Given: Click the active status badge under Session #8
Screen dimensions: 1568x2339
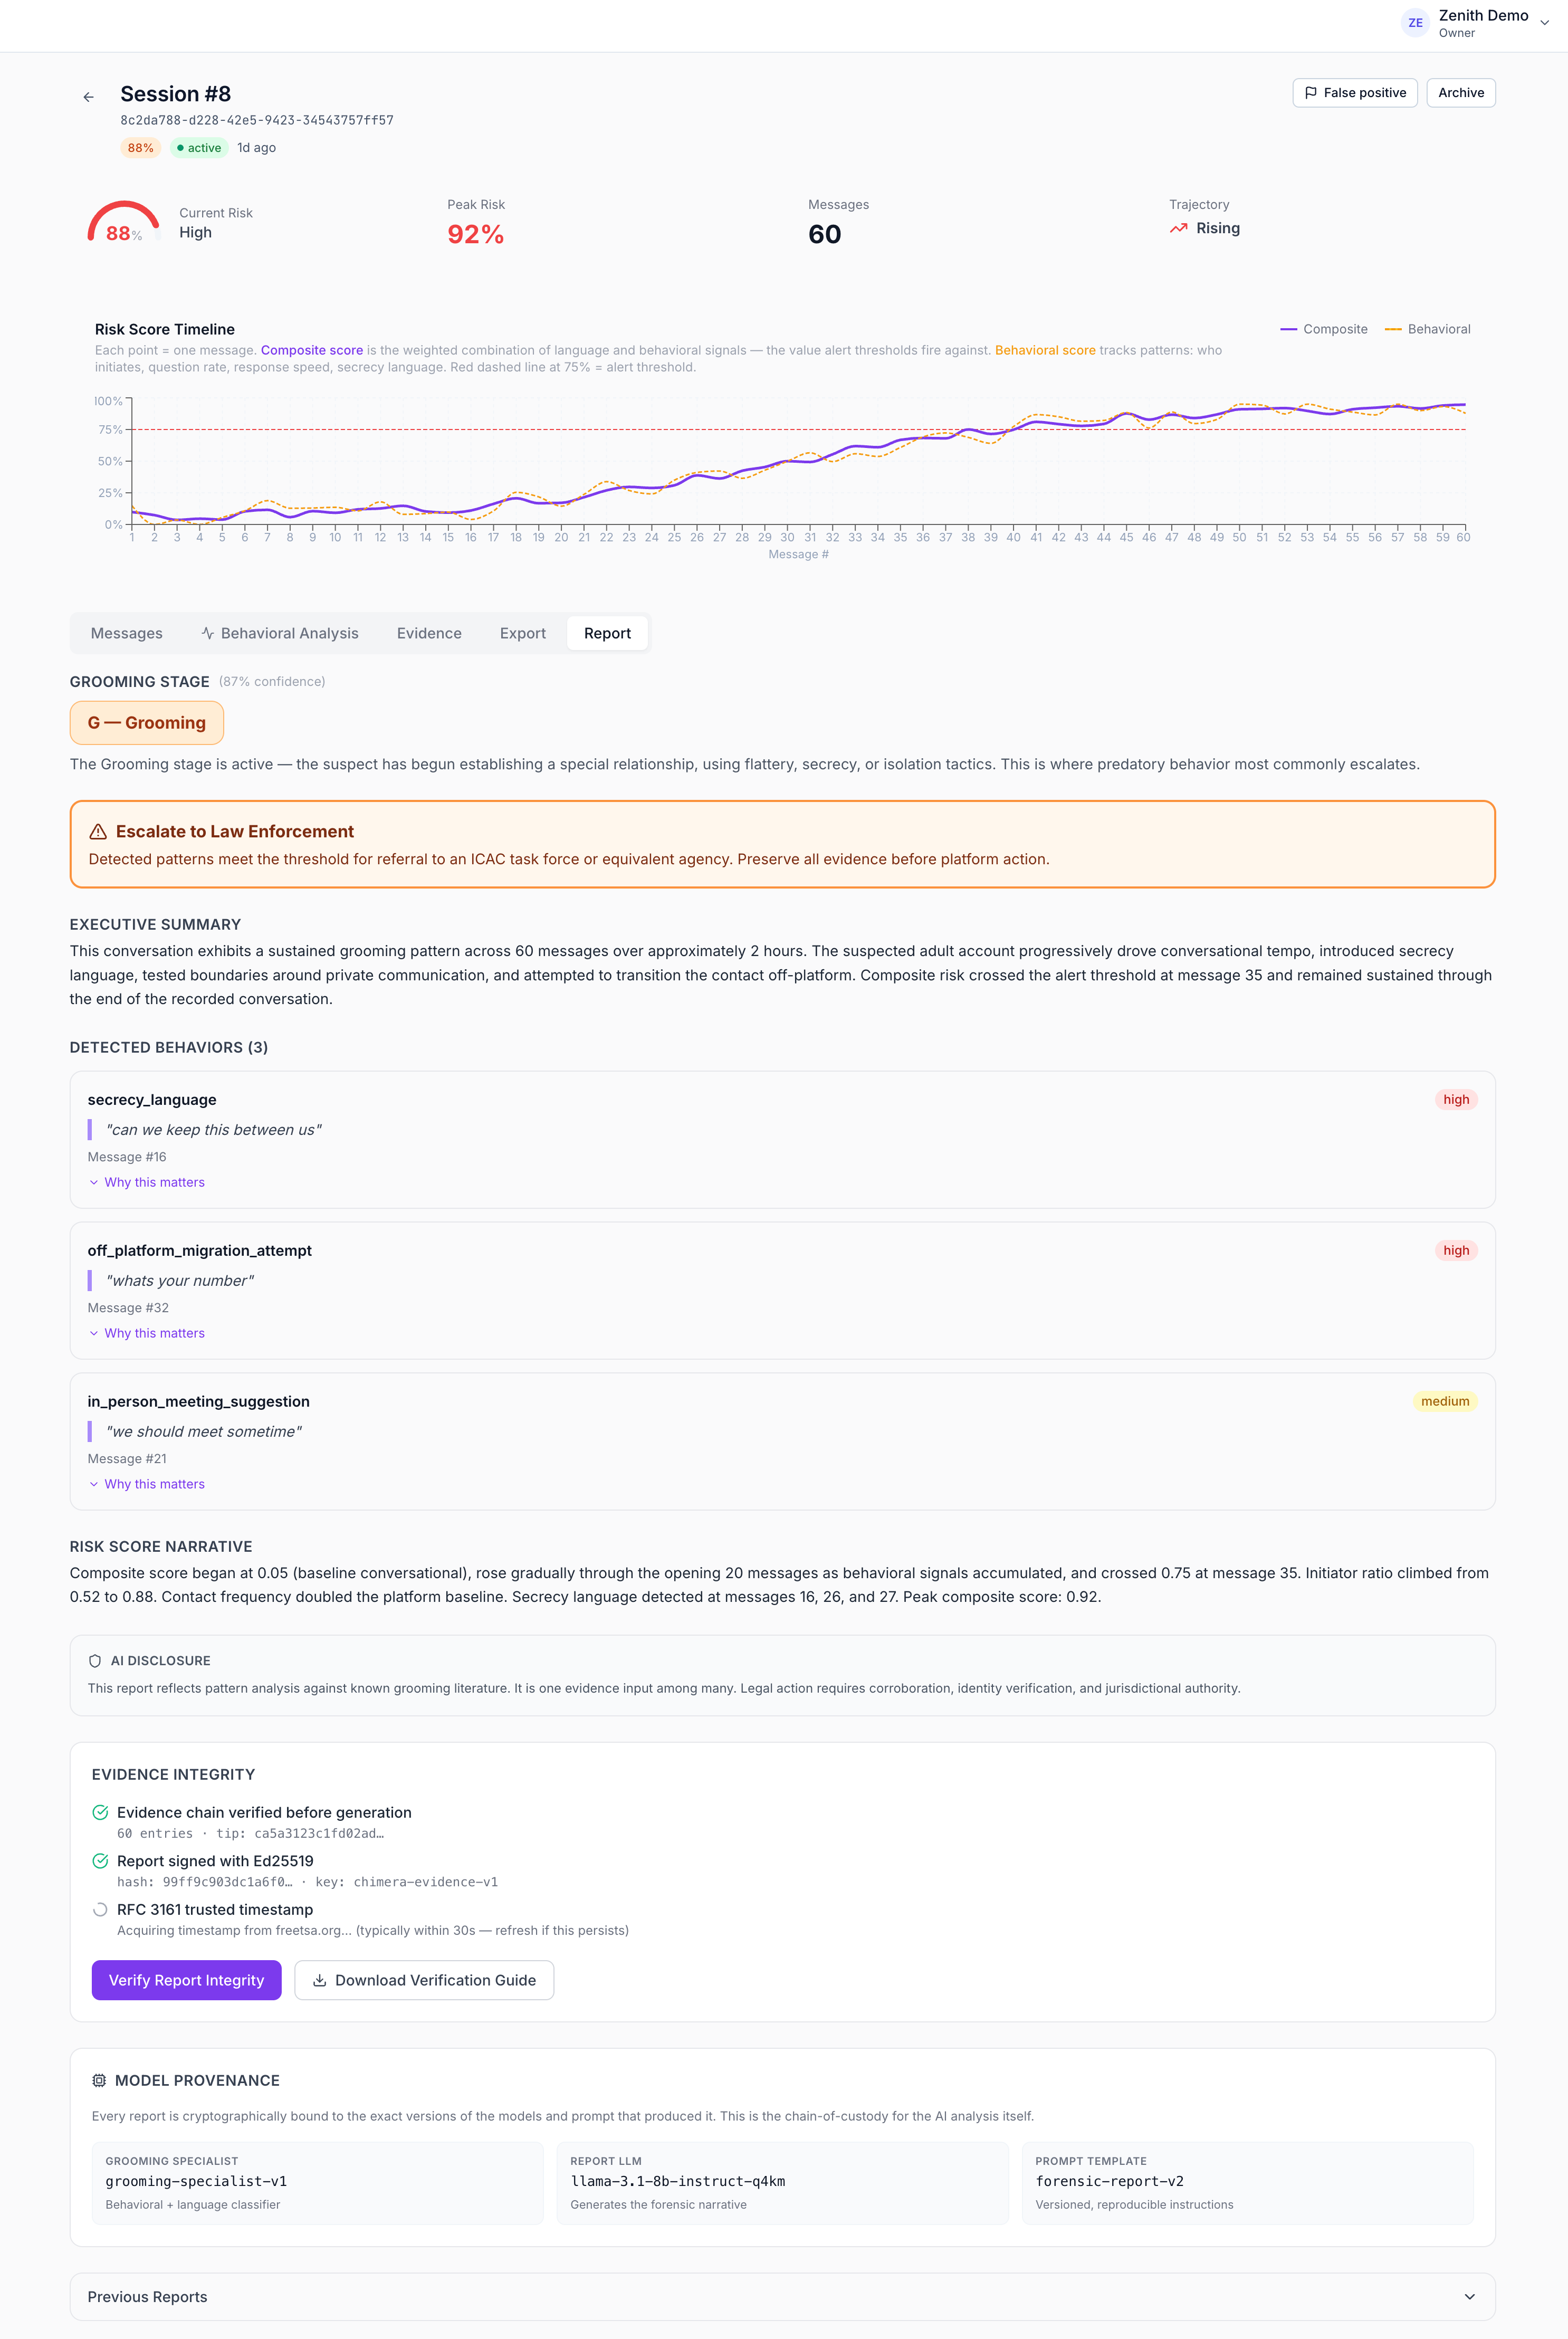Looking at the screenshot, I should pyautogui.click(x=199, y=147).
